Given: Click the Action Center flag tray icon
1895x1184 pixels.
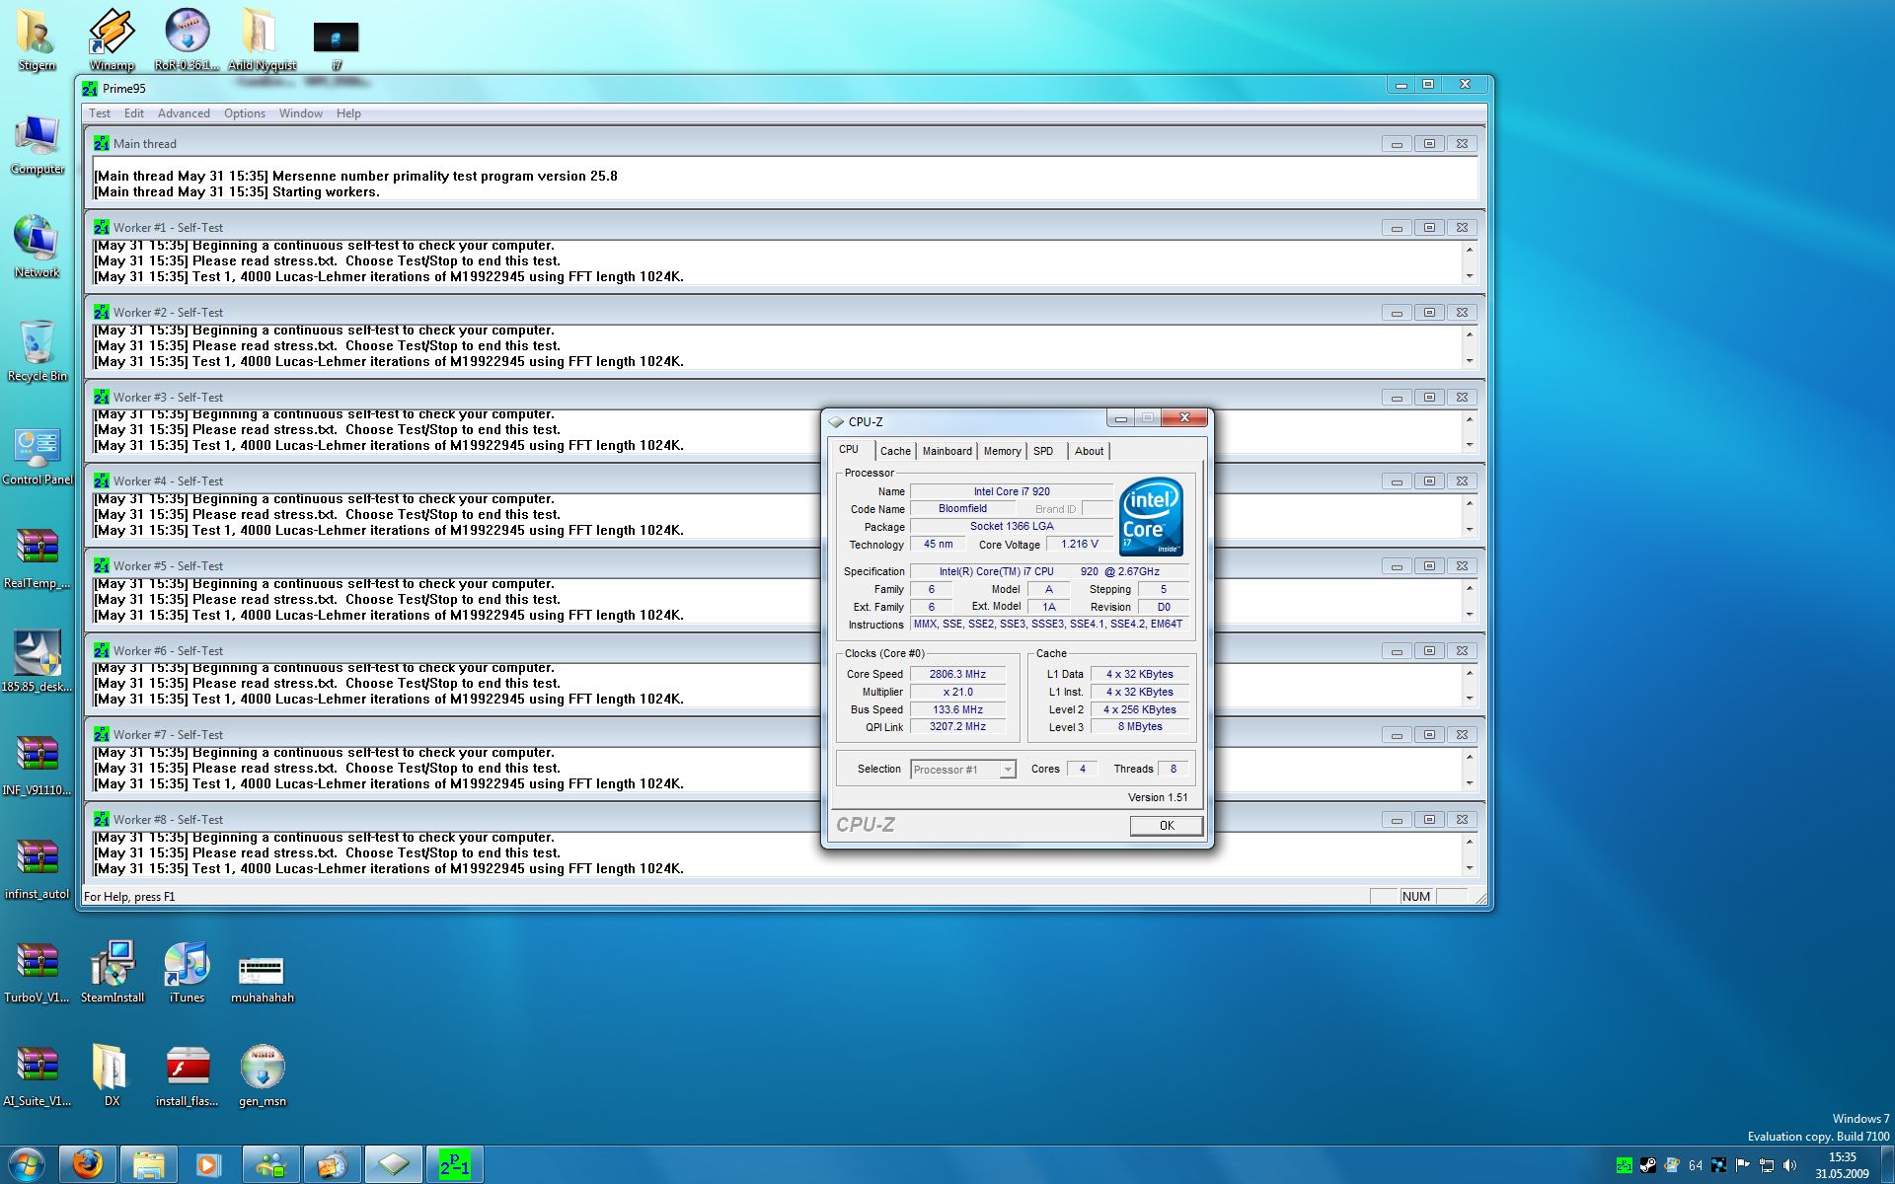Looking at the screenshot, I should tap(1743, 1165).
